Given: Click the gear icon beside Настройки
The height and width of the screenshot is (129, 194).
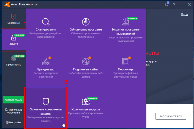Looking at the screenshot, I should tap(7, 123).
